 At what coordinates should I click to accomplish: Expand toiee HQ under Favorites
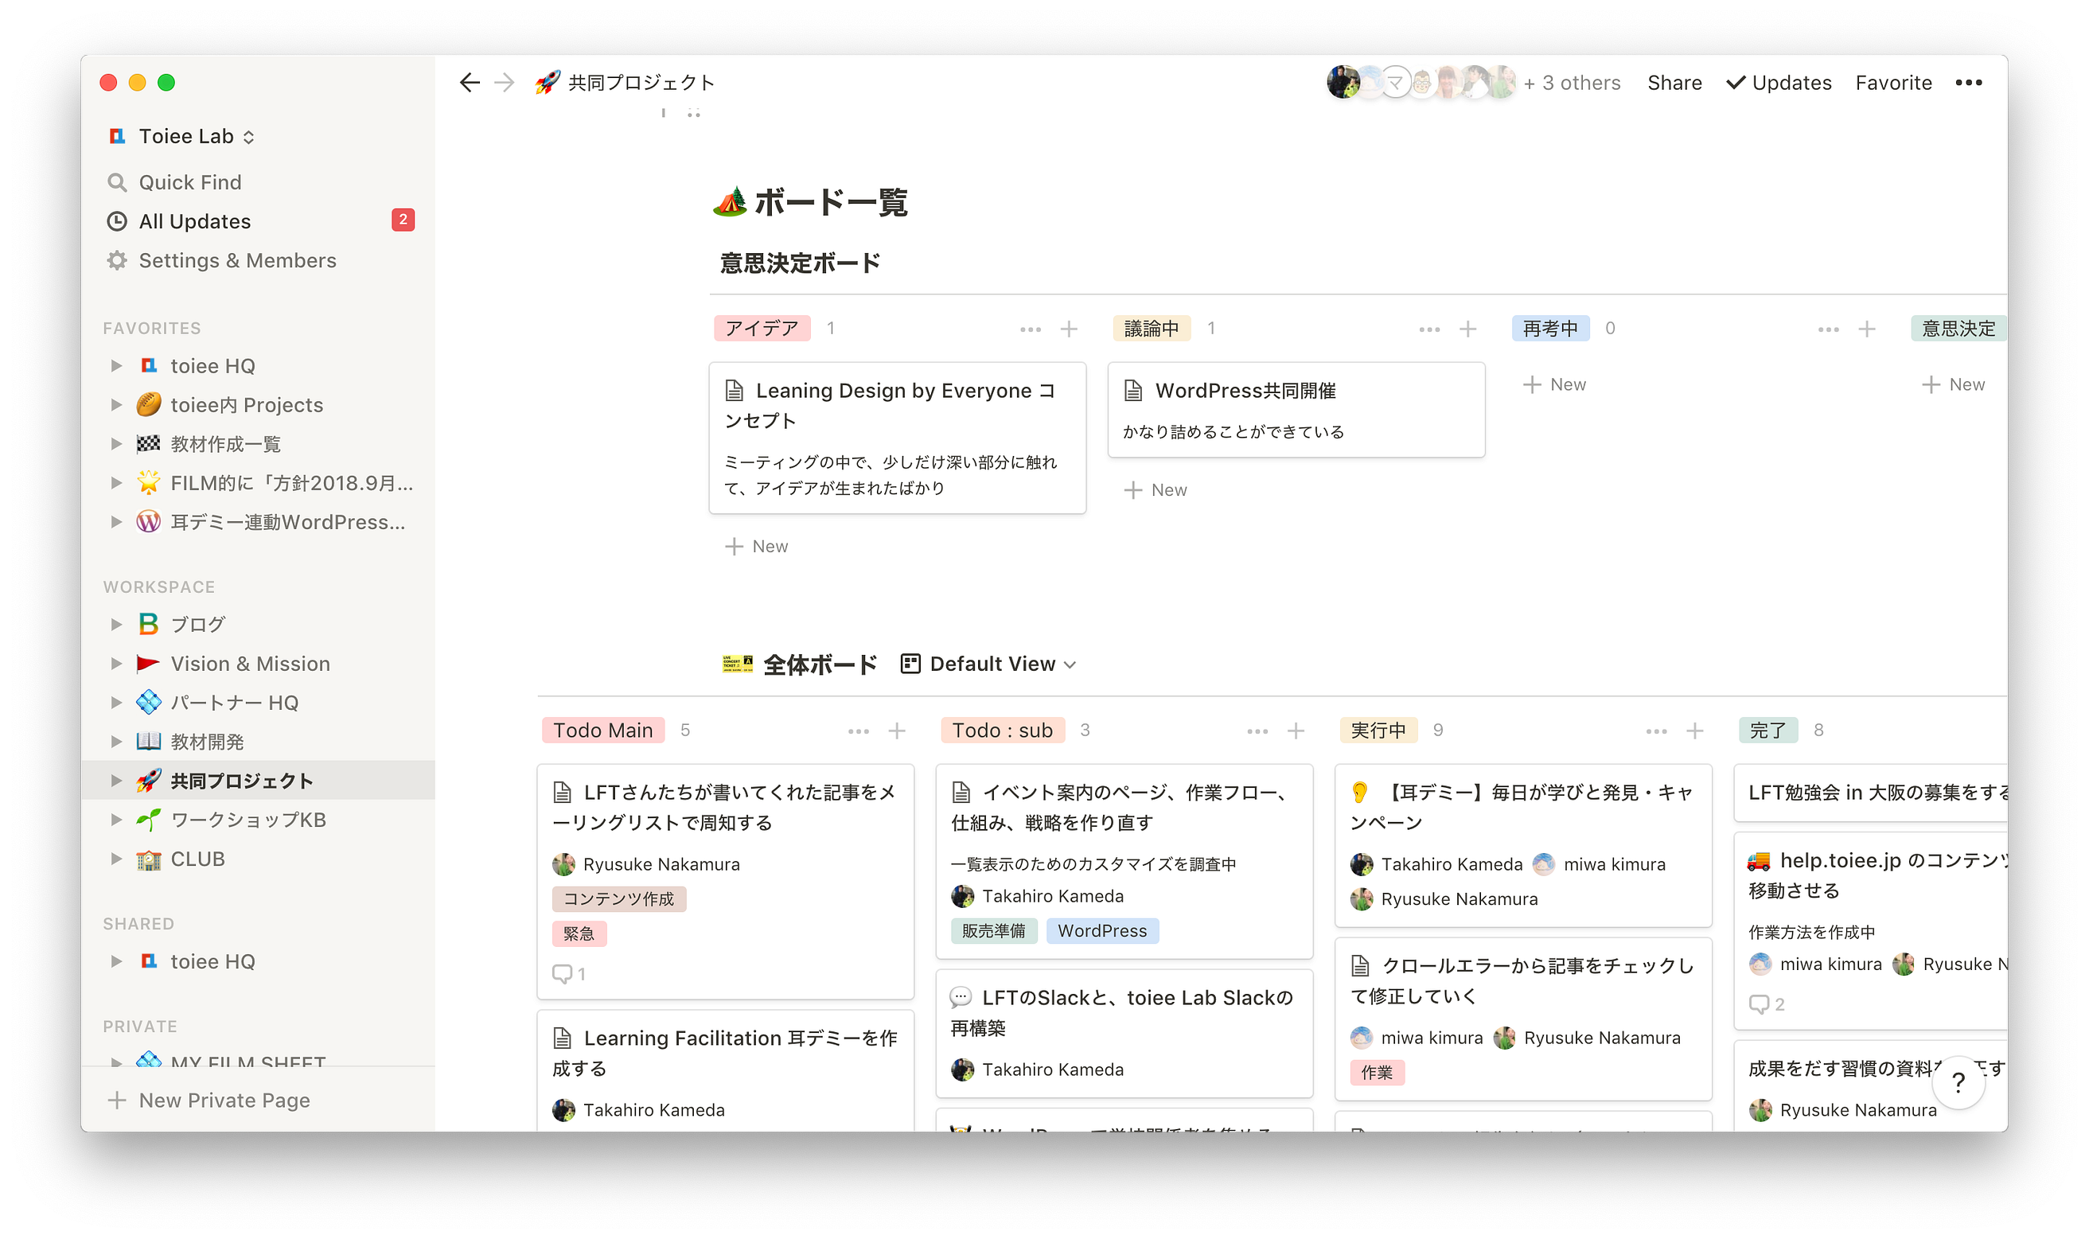pos(116,366)
